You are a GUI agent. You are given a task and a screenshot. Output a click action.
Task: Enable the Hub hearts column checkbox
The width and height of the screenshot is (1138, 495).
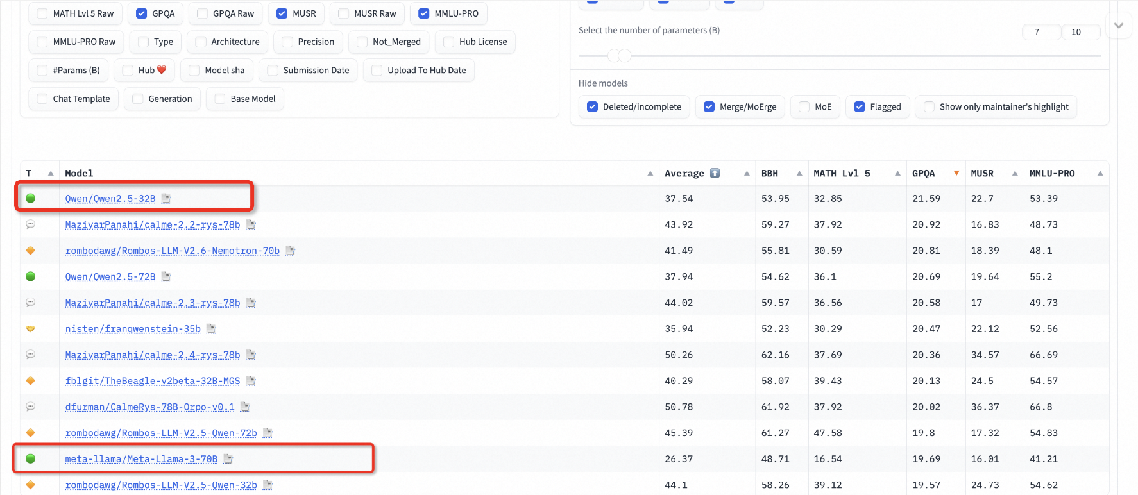(x=128, y=71)
